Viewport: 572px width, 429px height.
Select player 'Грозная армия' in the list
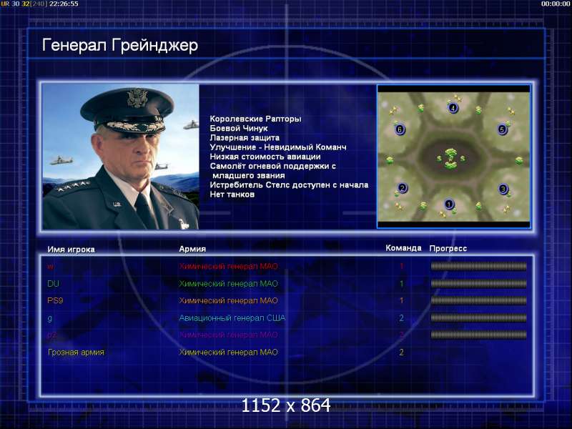coord(76,352)
